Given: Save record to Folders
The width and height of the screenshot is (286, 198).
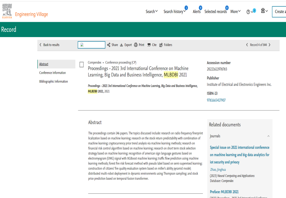Looking at the screenshot, I should pyautogui.click(x=166, y=45).
